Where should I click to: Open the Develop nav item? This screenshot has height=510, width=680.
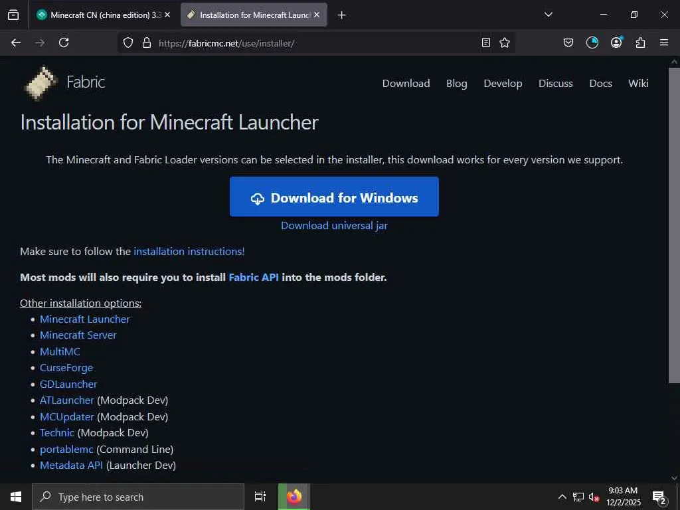point(503,83)
